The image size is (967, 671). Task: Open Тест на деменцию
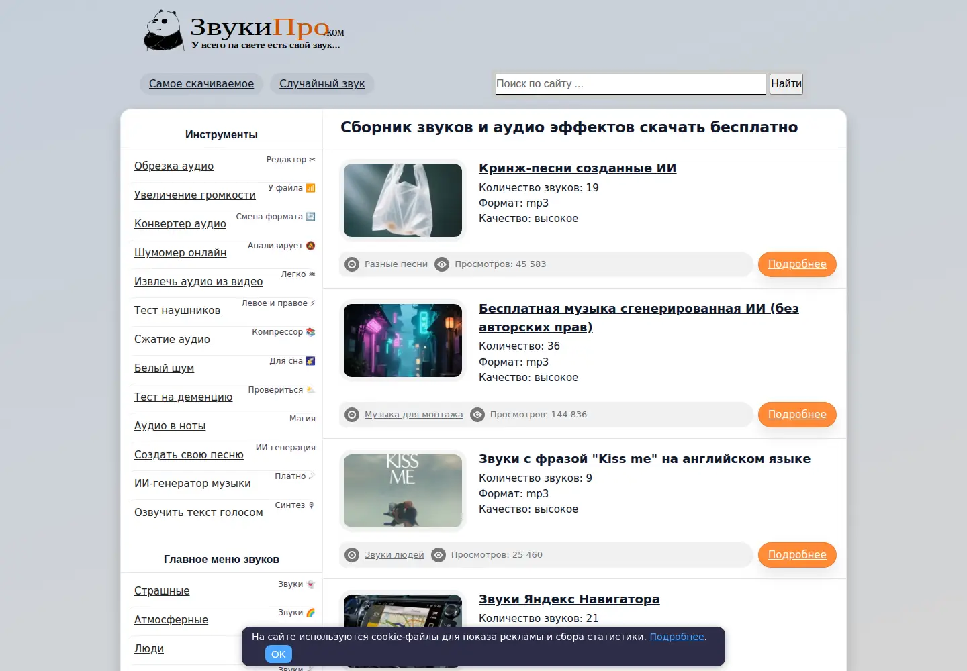(183, 397)
